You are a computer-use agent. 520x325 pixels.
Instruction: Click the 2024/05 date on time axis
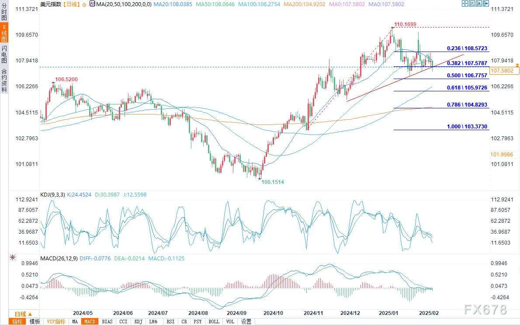tap(83, 313)
